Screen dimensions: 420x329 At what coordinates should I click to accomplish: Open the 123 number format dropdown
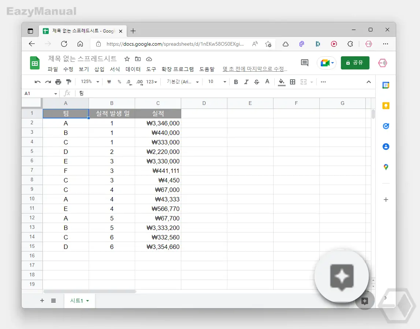pos(152,82)
